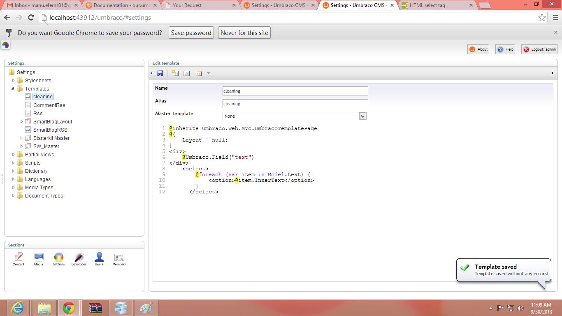Bookmark page with the star icon

click(x=542, y=18)
